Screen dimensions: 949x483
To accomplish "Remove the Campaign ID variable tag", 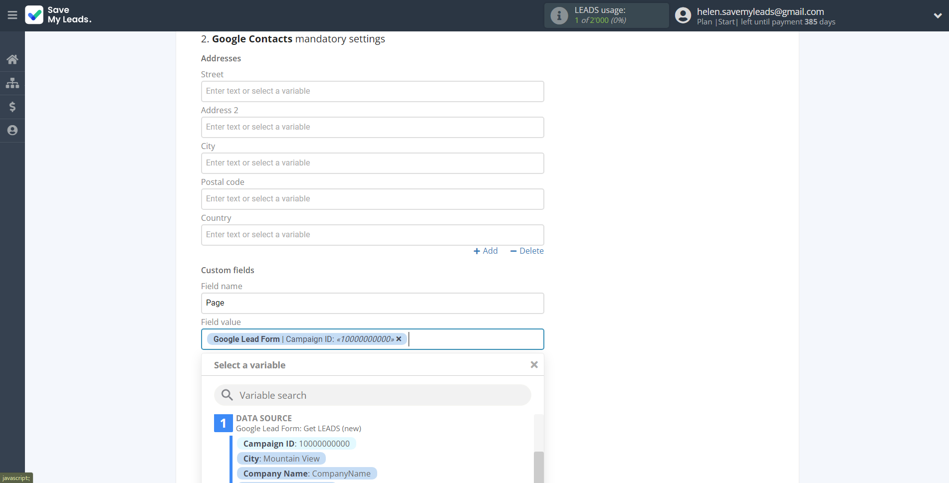I will pyautogui.click(x=399, y=339).
